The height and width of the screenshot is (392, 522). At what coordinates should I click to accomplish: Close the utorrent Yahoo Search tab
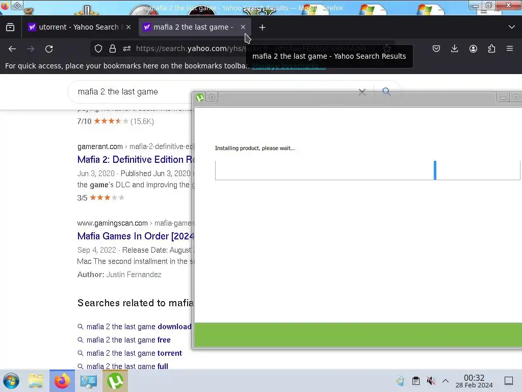pyautogui.click(x=128, y=27)
